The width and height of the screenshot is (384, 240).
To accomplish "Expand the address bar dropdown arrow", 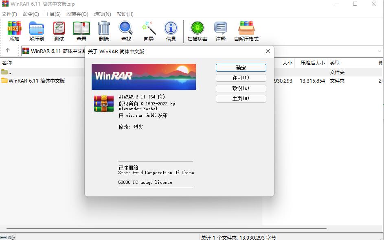I will [380, 51].
